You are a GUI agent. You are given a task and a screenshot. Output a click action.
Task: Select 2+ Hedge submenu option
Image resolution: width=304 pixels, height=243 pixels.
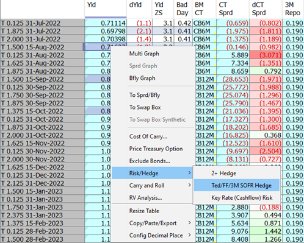[x=237, y=173]
